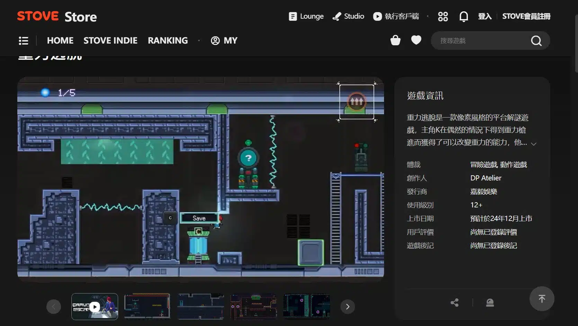Open the shopping bag cart icon
Image resolution: width=578 pixels, height=326 pixels.
pyautogui.click(x=395, y=40)
